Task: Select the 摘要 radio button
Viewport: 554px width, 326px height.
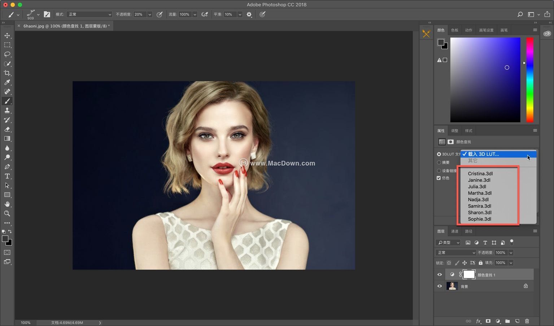Action: click(439, 163)
